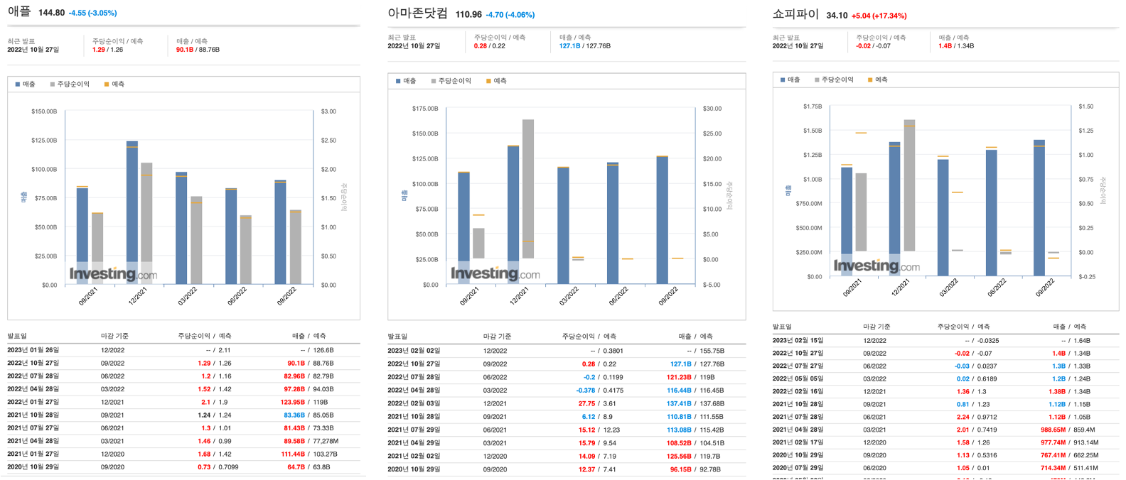Select date 2023년 02월 15일 in Shopify table
Viewport: 1126px width, 480px height.
point(798,341)
